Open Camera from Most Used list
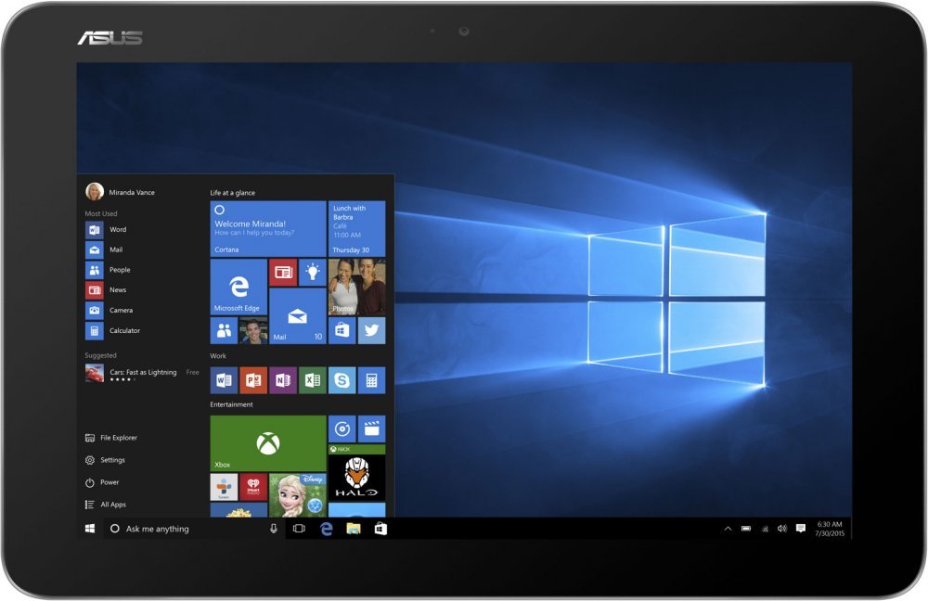Viewport: 928px width, 601px height. 110,310
